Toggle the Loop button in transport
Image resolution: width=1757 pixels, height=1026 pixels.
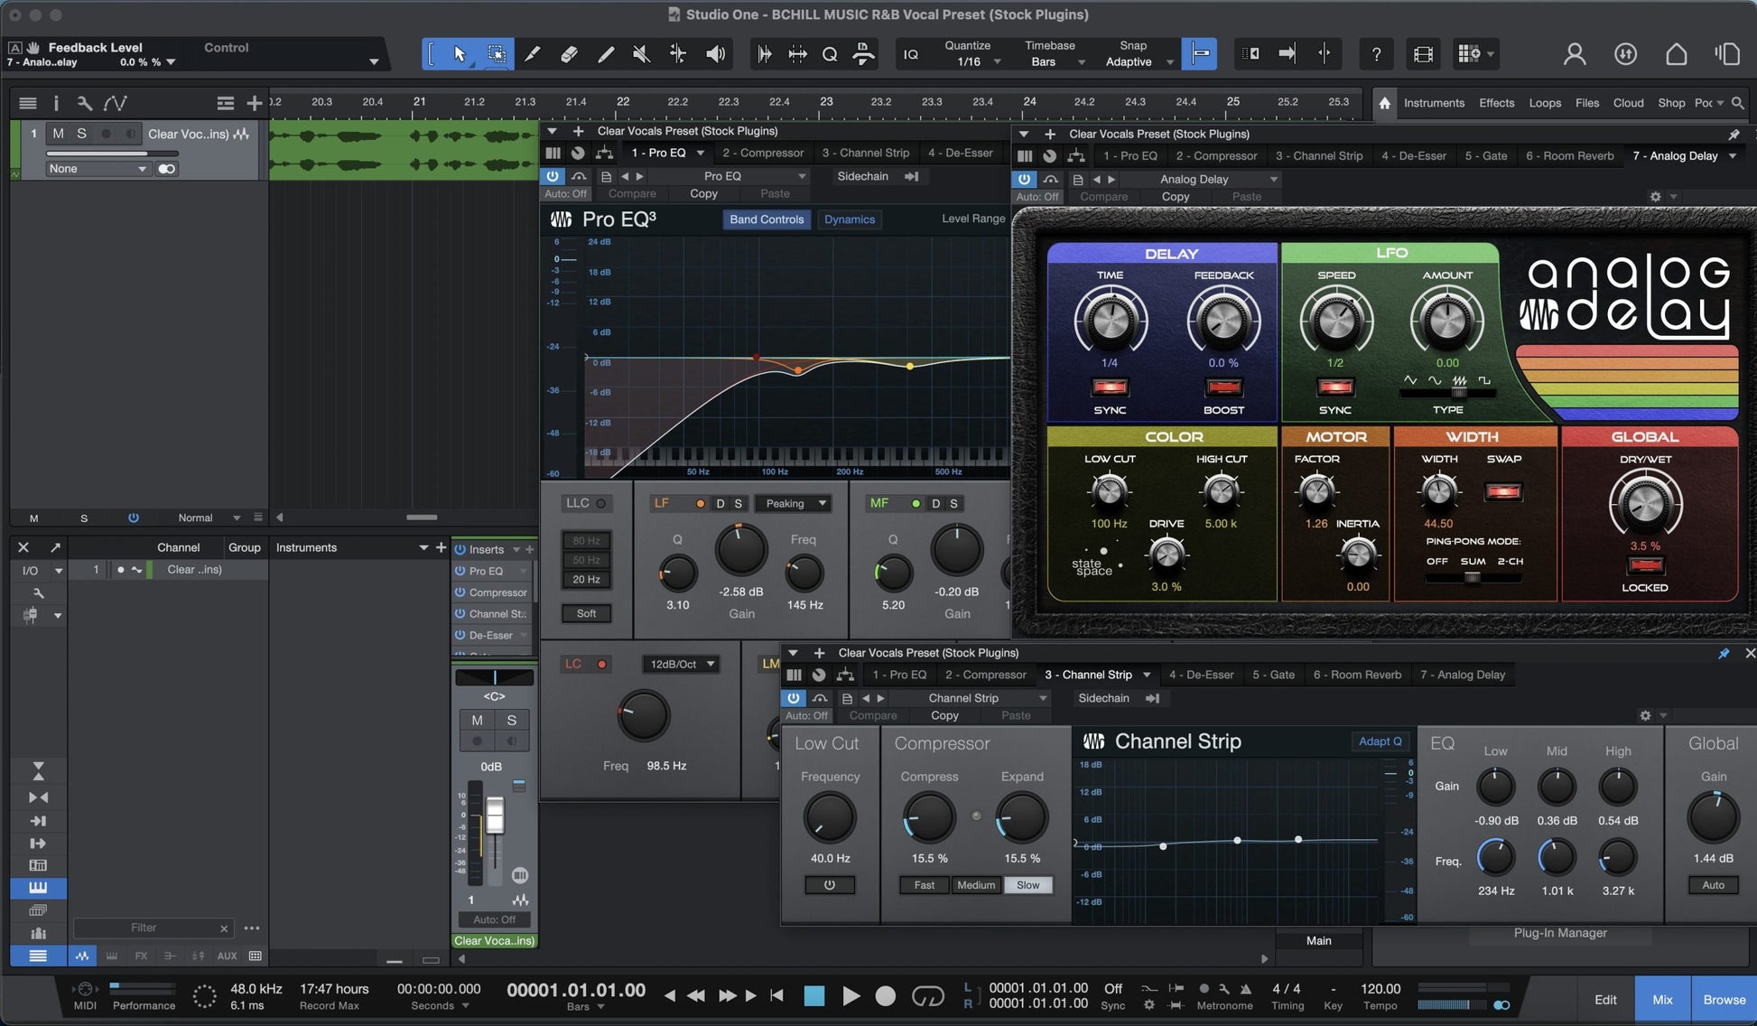coord(927,995)
